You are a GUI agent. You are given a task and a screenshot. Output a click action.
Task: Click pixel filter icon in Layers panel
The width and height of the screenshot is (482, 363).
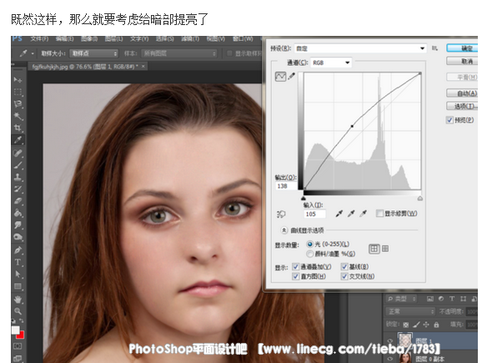tap(430, 299)
